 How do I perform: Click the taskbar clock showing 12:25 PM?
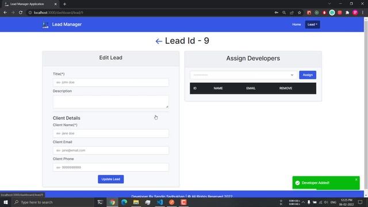[346, 202]
